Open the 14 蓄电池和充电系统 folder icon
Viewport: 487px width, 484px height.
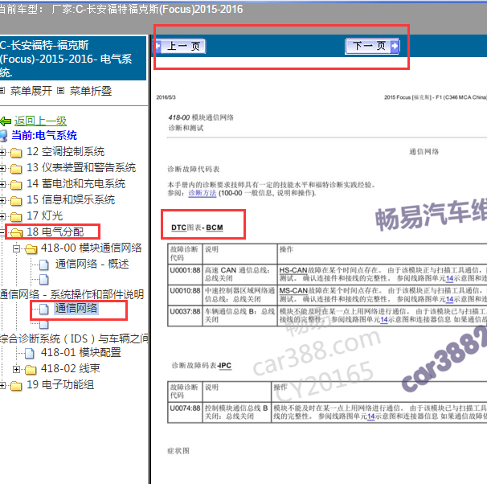[x=16, y=184]
